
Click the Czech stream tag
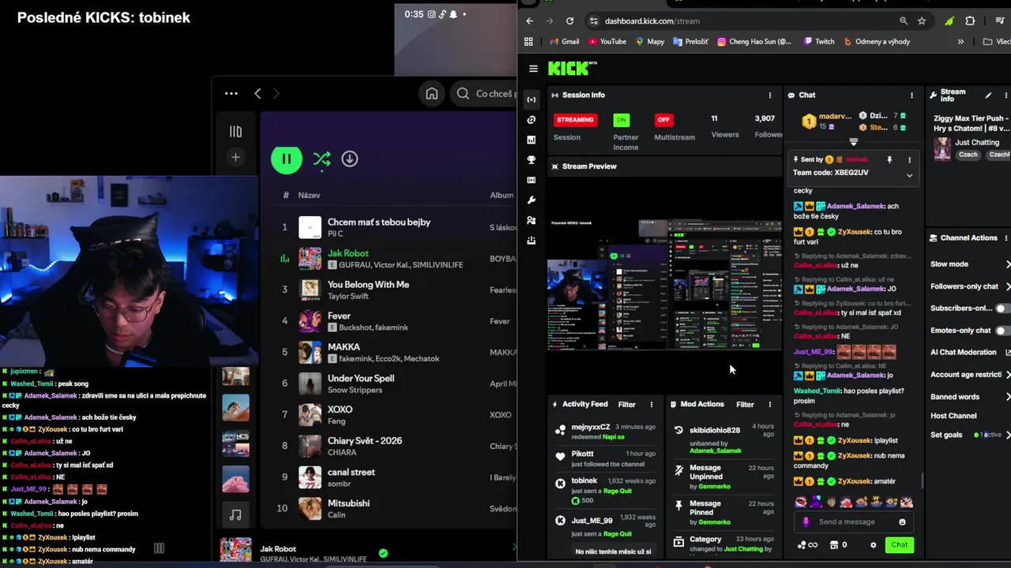(968, 155)
